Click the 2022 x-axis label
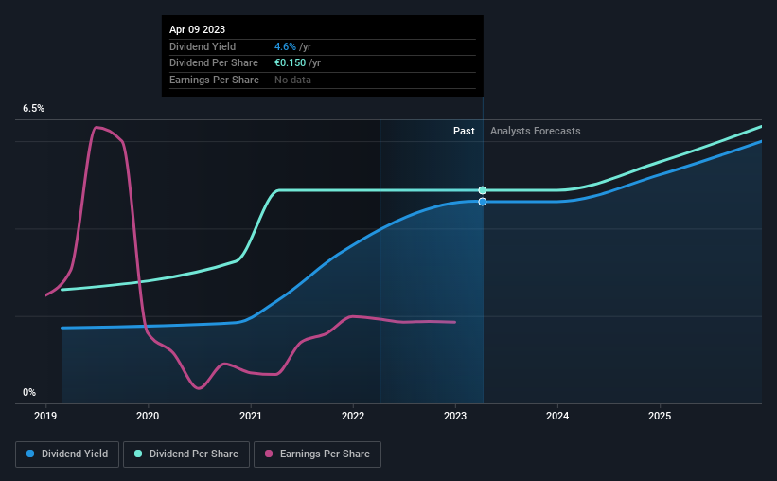 [x=353, y=416]
